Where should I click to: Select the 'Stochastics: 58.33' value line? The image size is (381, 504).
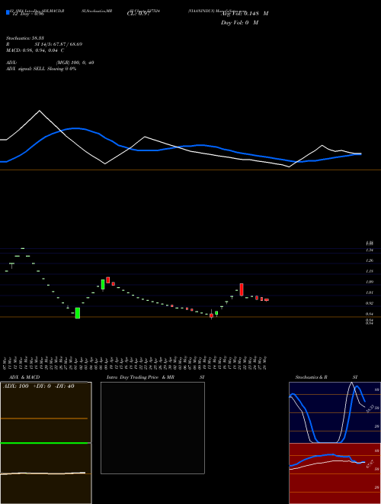coord(25,38)
